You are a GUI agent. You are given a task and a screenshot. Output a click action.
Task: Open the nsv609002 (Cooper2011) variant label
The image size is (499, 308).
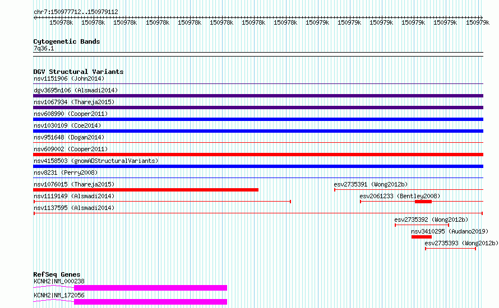(x=71, y=149)
